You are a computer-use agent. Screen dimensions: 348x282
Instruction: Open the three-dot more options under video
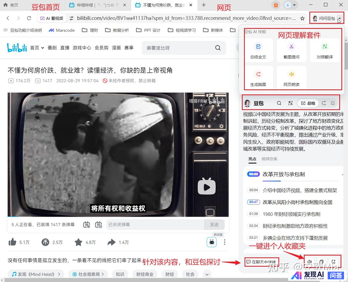click(224, 242)
